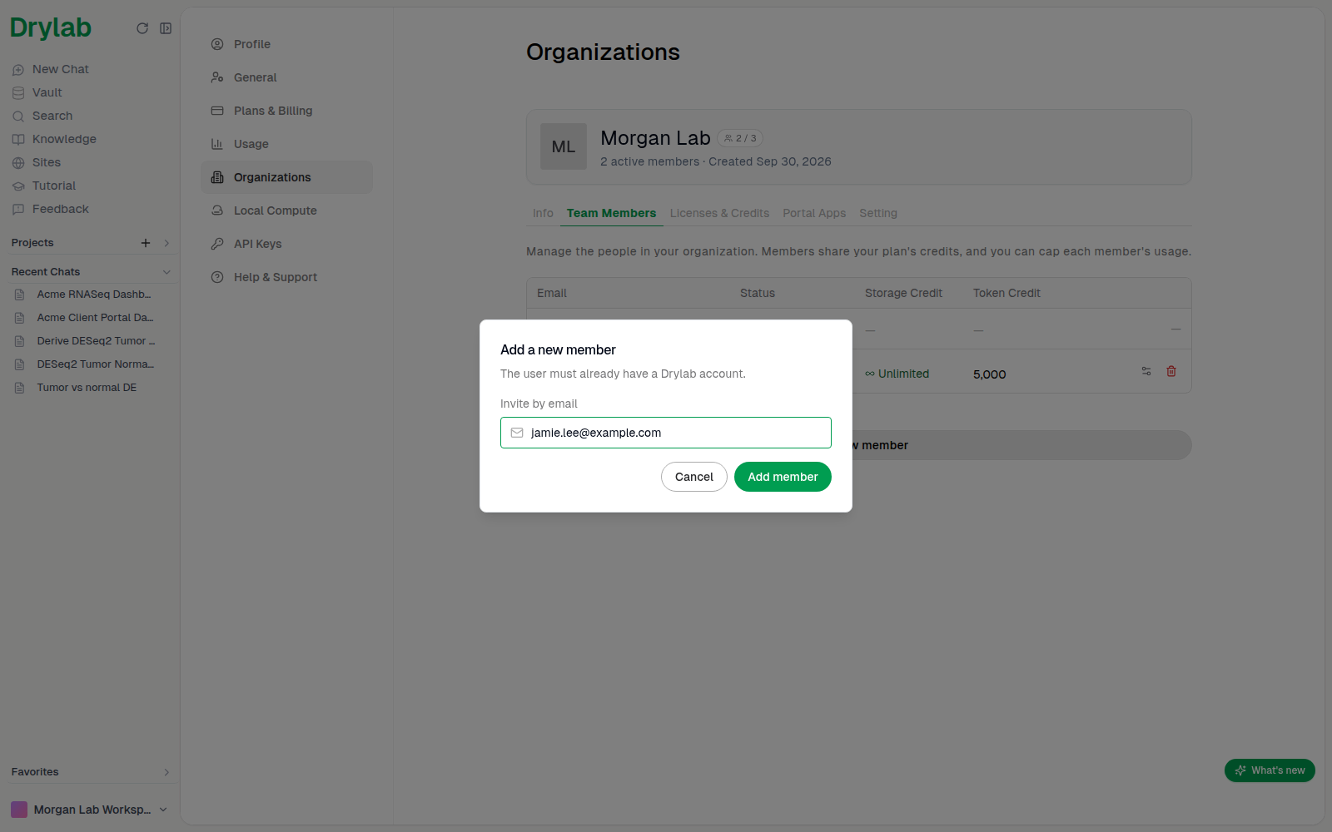Add a new project with the plus icon

coord(146,243)
